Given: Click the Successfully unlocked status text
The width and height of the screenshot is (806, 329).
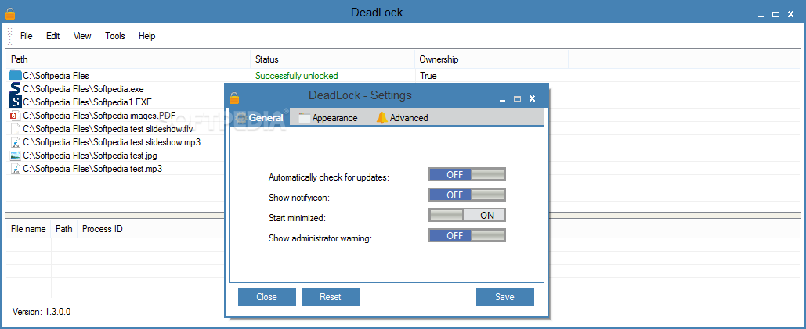Looking at the screenshot, I should click(x=297, y=76).
